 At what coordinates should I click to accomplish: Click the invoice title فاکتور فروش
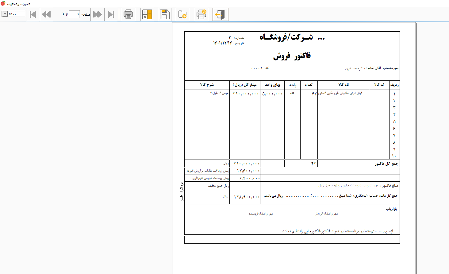(292, 56)
